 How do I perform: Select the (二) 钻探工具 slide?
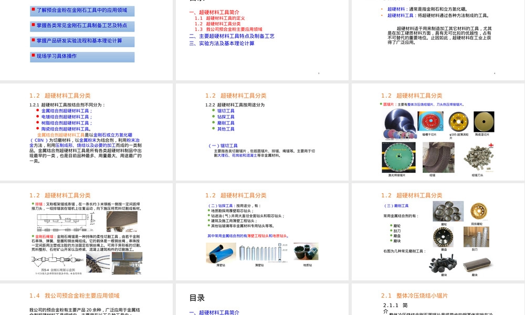click(x=262, y=232)
